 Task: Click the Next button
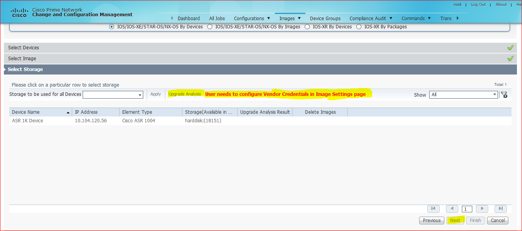pyautogui.click(x=455, y=221)
